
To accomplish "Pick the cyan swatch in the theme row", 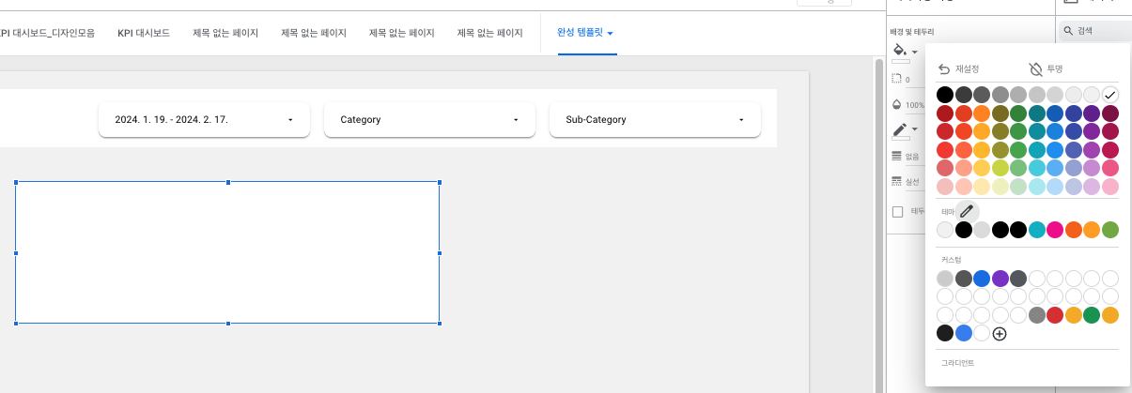I will (1037, 230).
